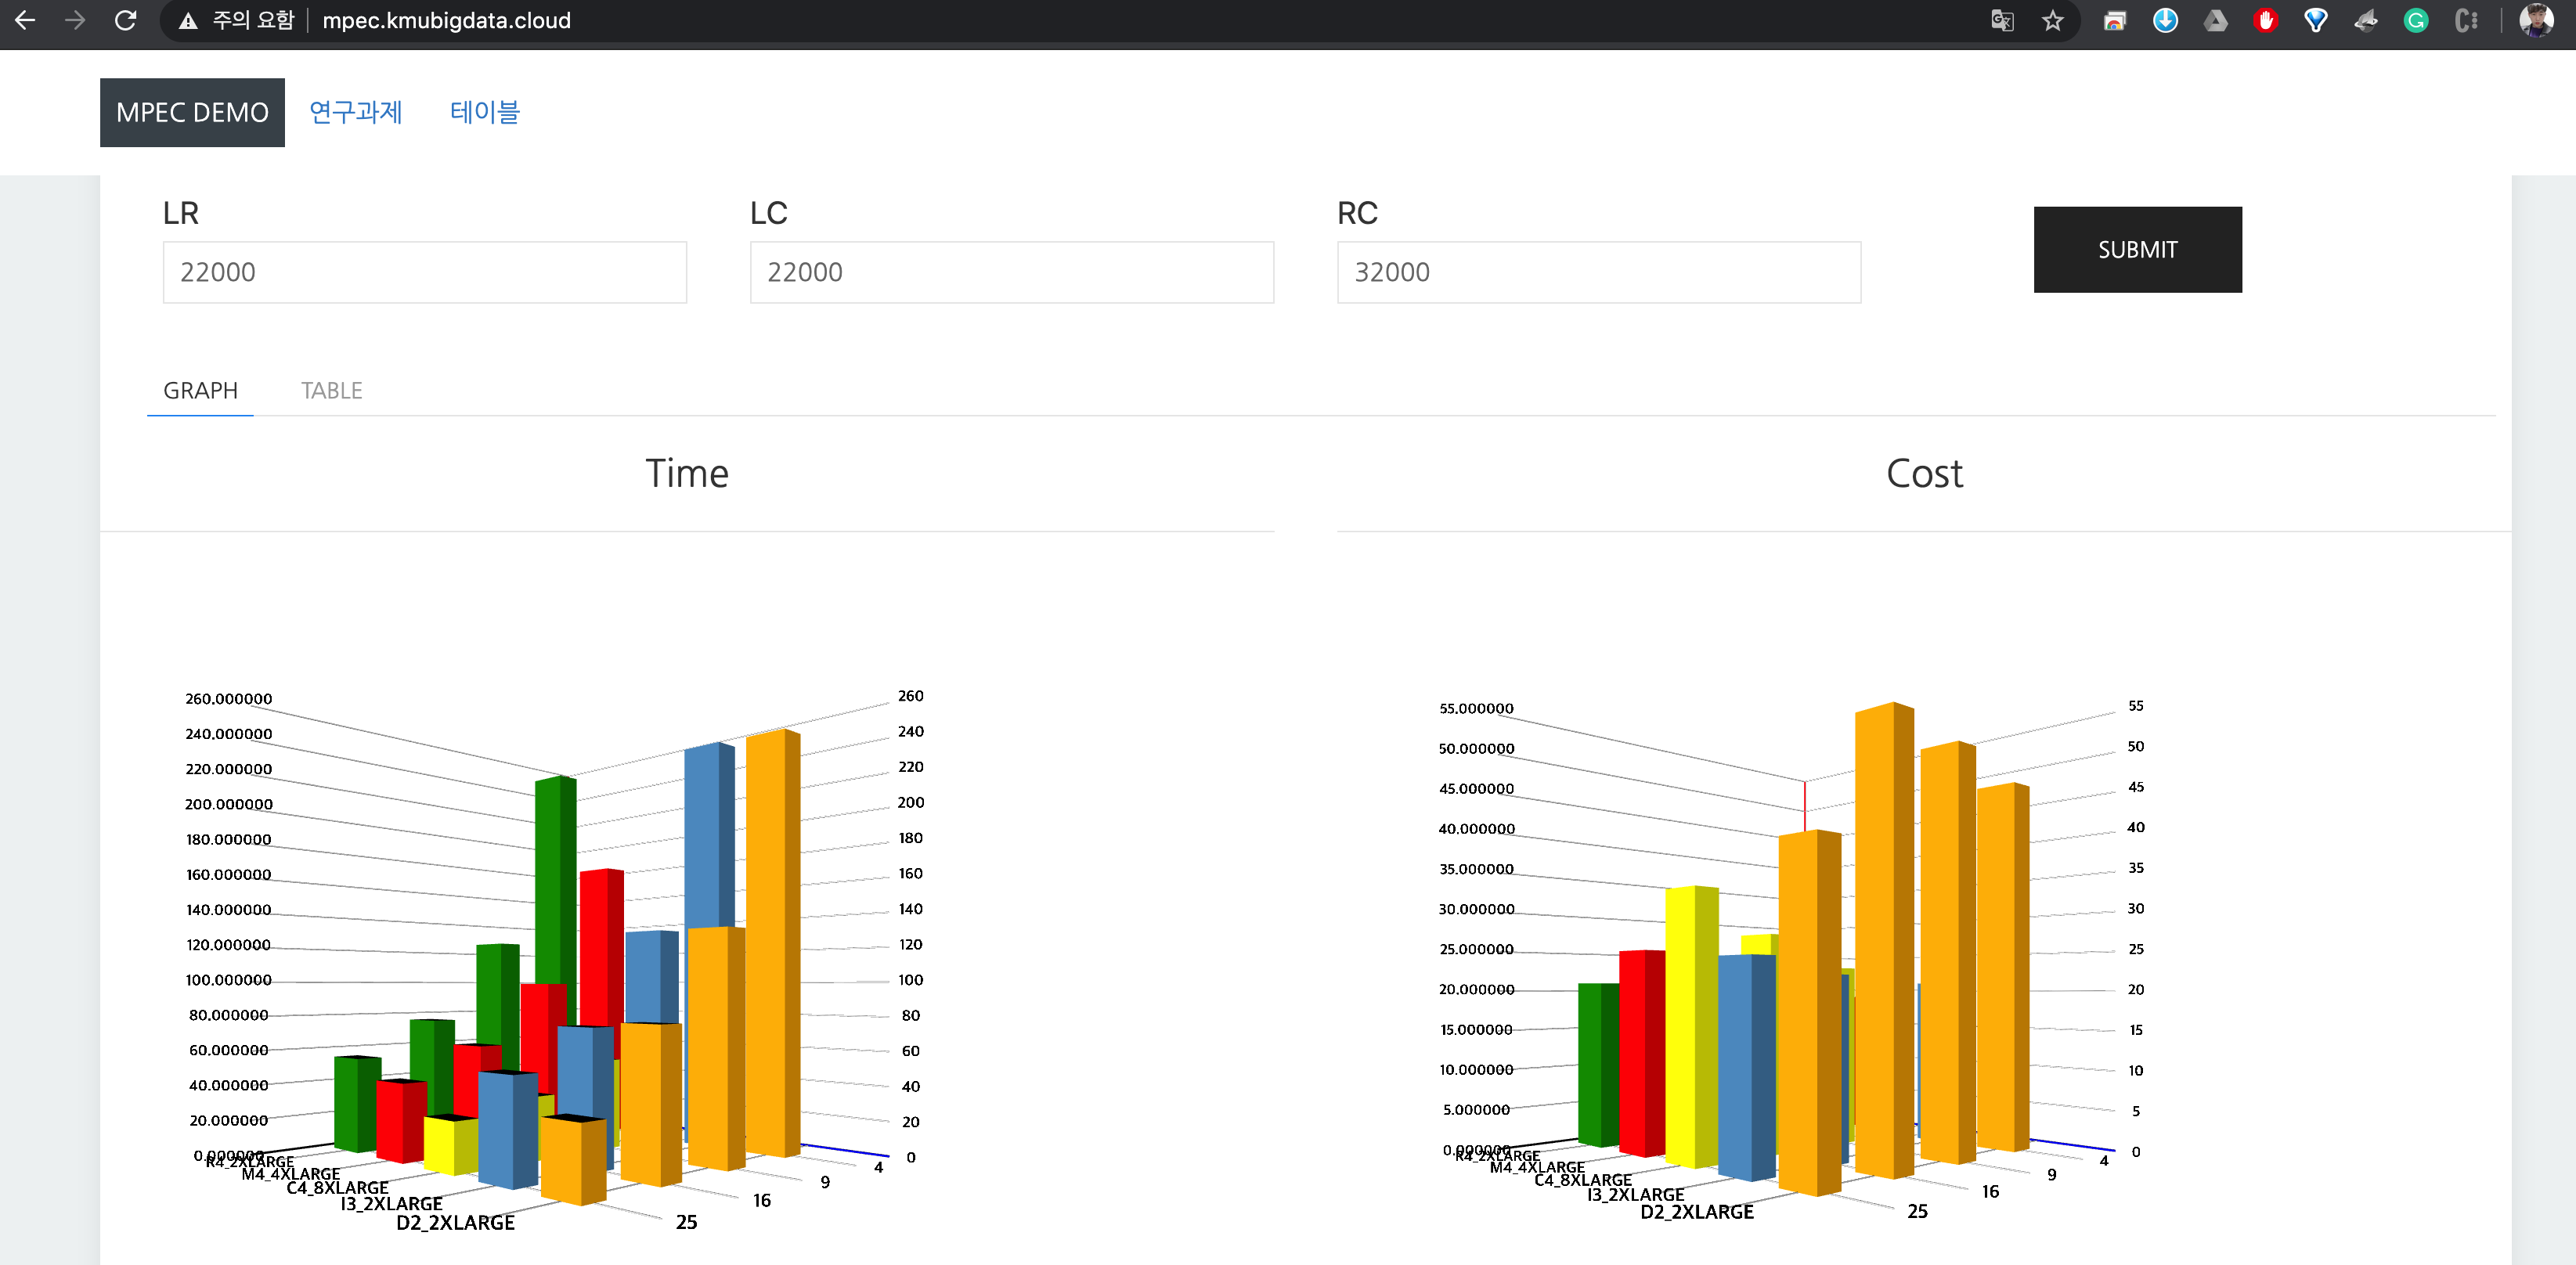Open the 연구과제 navigation item
The width and height of the screenshot is (2576, 1265).
point(356,112)
